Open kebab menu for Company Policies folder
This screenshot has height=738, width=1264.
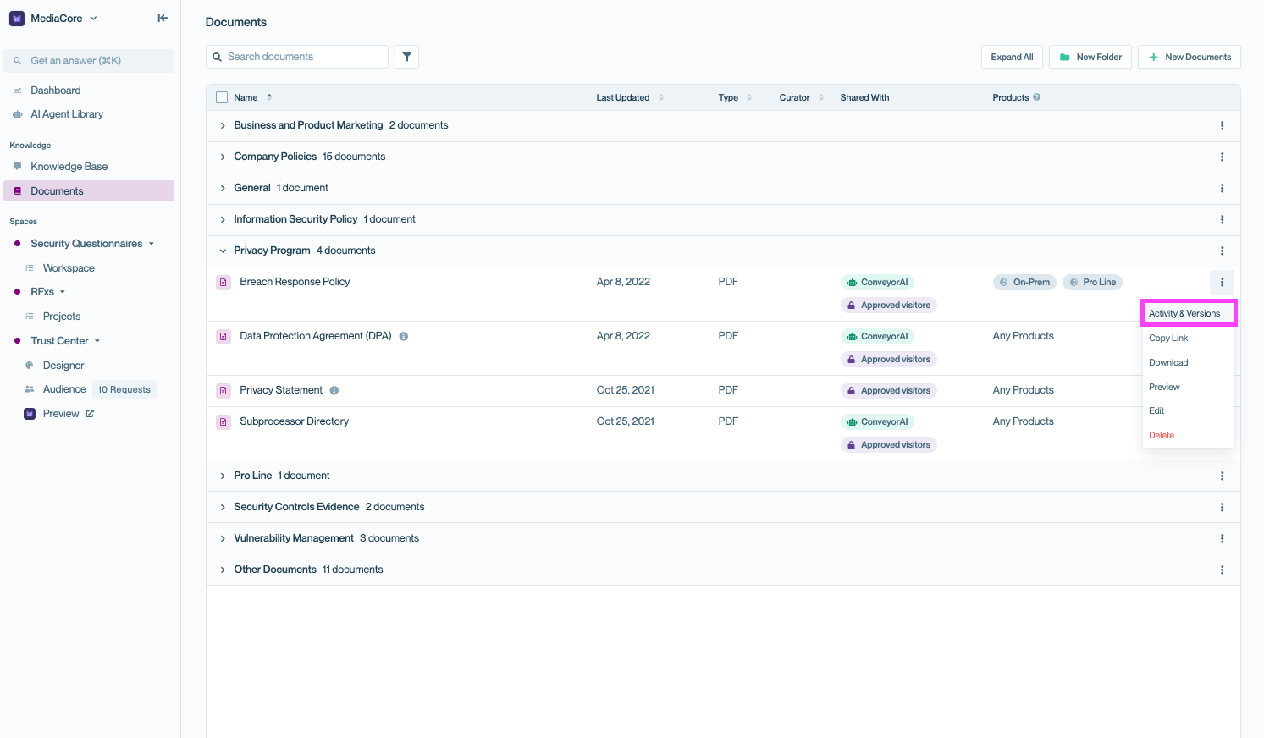[x=1222, y=157]
